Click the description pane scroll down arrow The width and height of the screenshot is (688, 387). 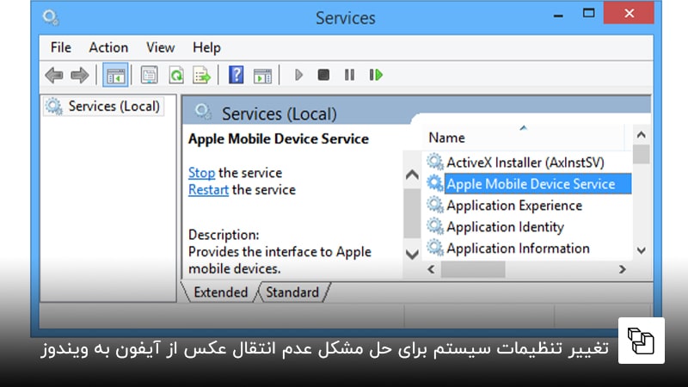[x=412, y=254]
